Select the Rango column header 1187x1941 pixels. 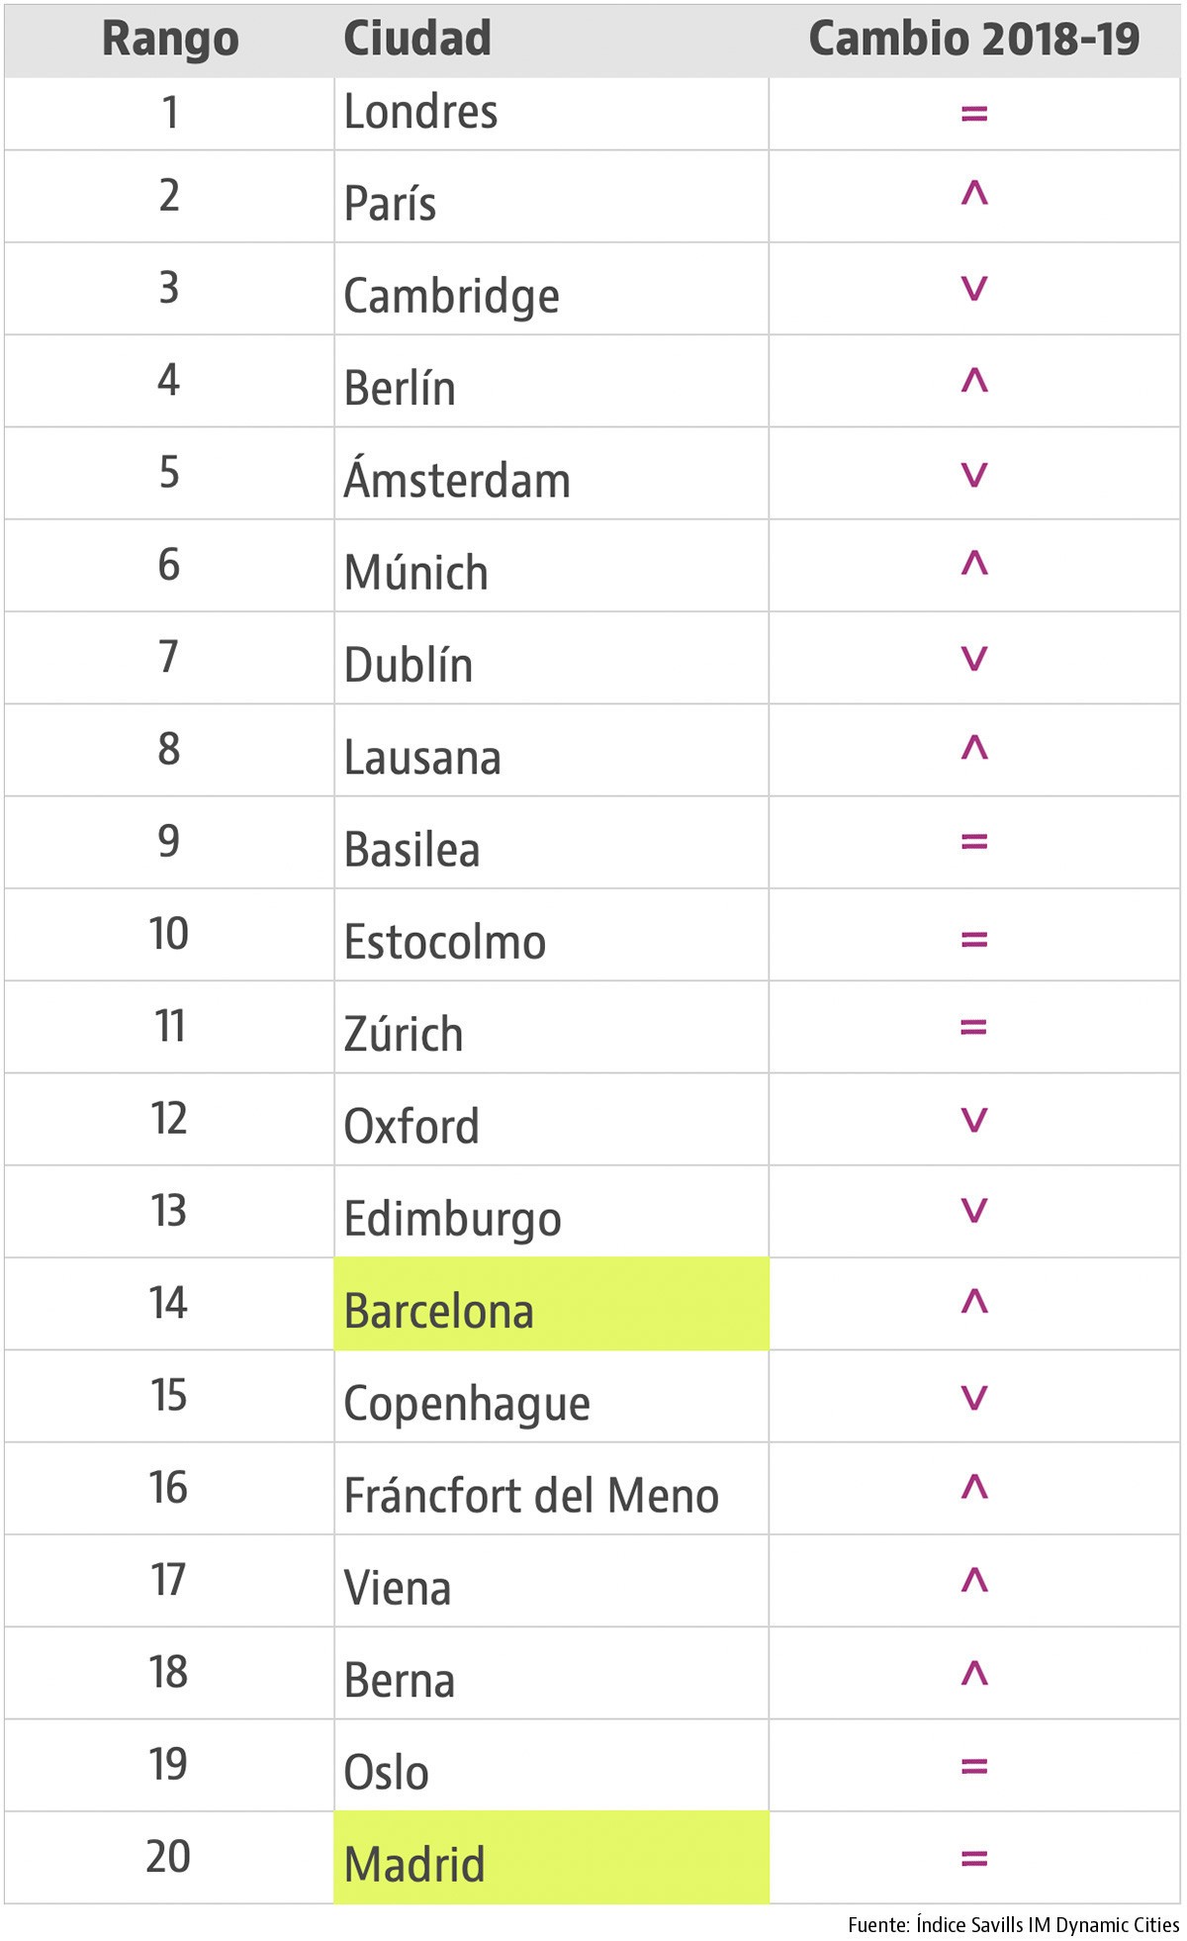click(x=170, y=40)
